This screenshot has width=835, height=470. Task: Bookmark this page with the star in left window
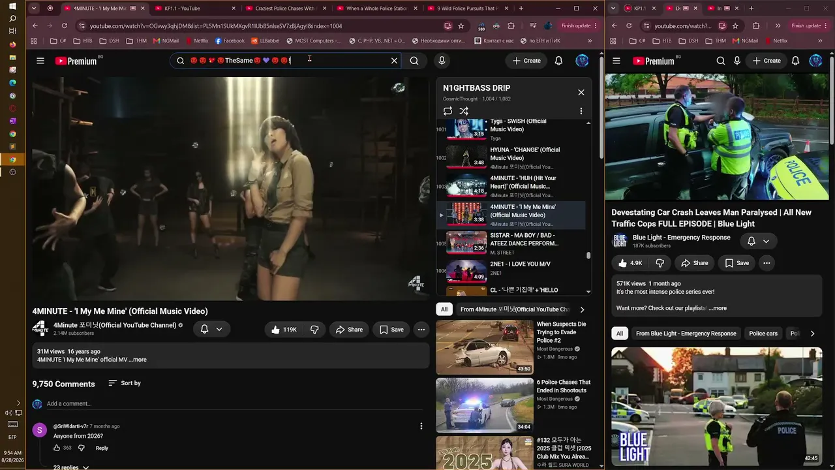pos(461,25)
